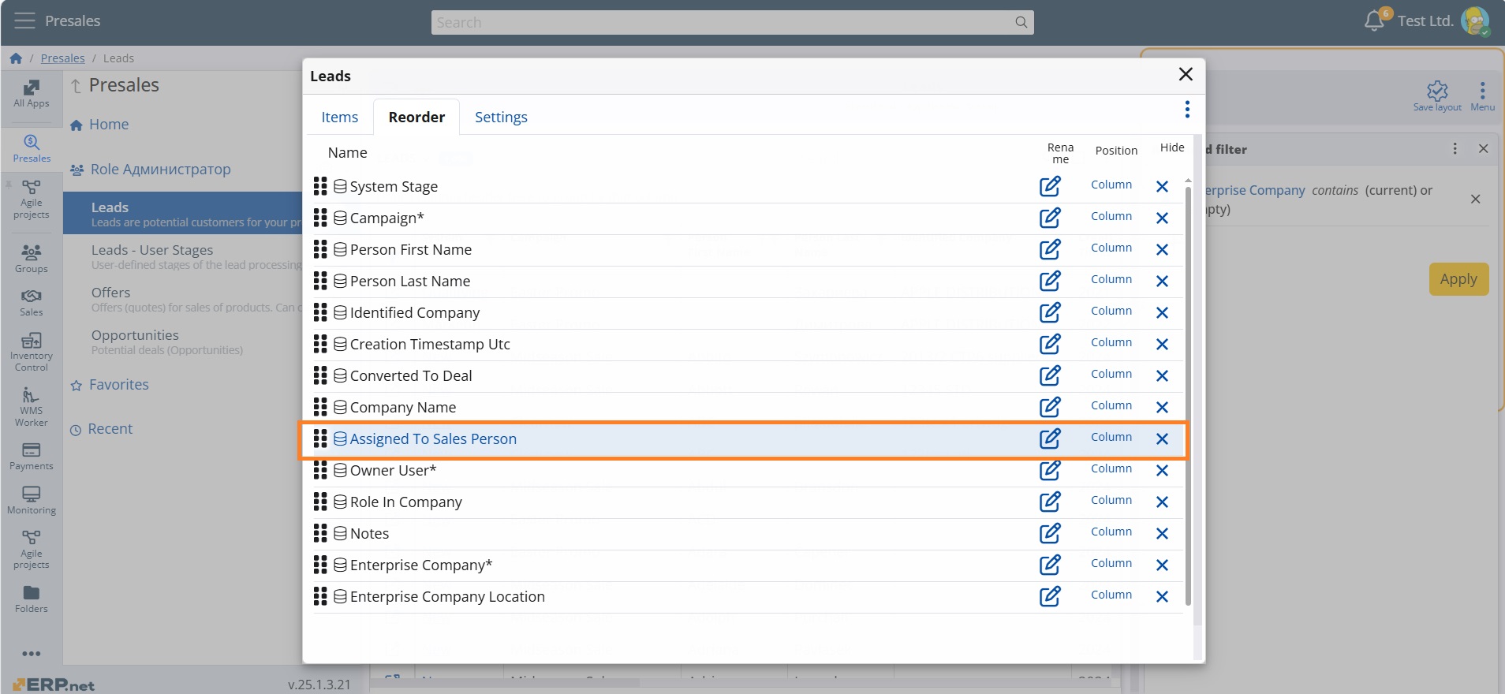The height and width of the screenshot is (694, 1505).
Task: Rename the System Stage column
Action: click(1050, 186)
